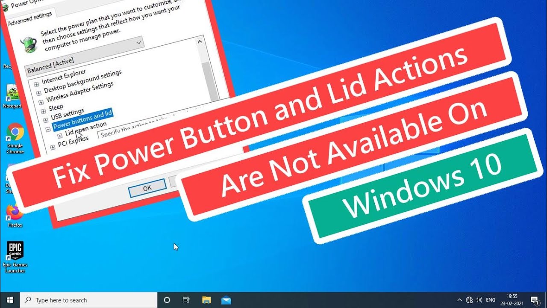This screenshot has width=547, height=308.
Task: Expand the Wireless Adapter Settings node
Action: [41, 102]
